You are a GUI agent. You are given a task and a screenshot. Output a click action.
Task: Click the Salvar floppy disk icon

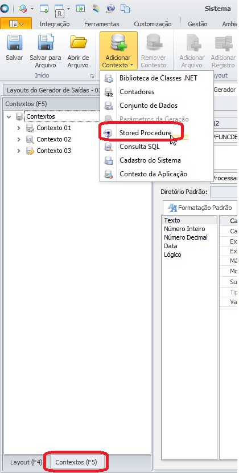tap(14, 42)
